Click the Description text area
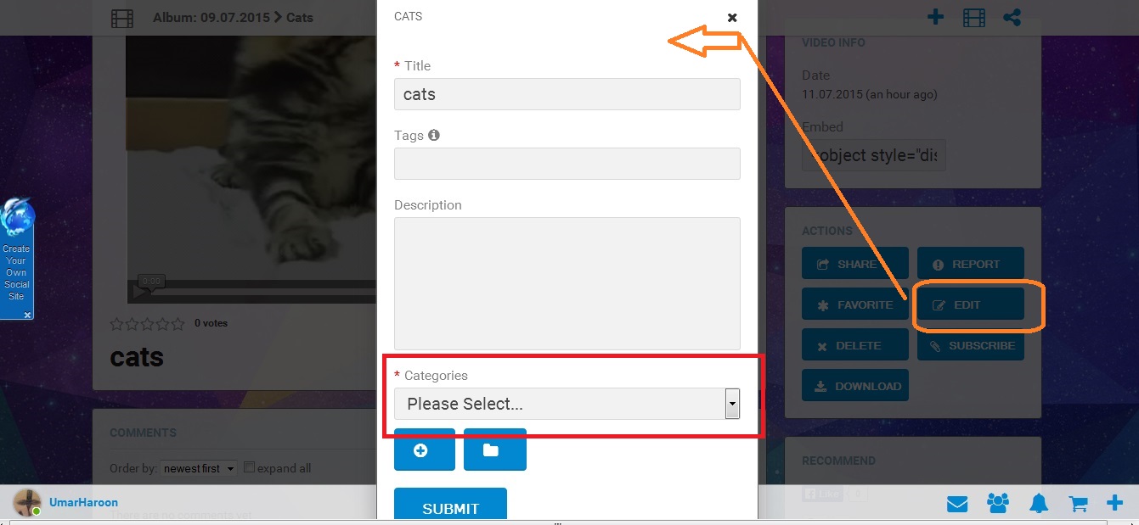This screenshot has width=1139, height=525. [567, 283]
